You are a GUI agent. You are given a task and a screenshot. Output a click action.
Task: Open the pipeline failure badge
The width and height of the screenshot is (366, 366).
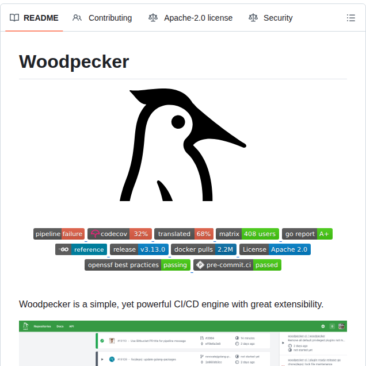(x=59, y=234)
